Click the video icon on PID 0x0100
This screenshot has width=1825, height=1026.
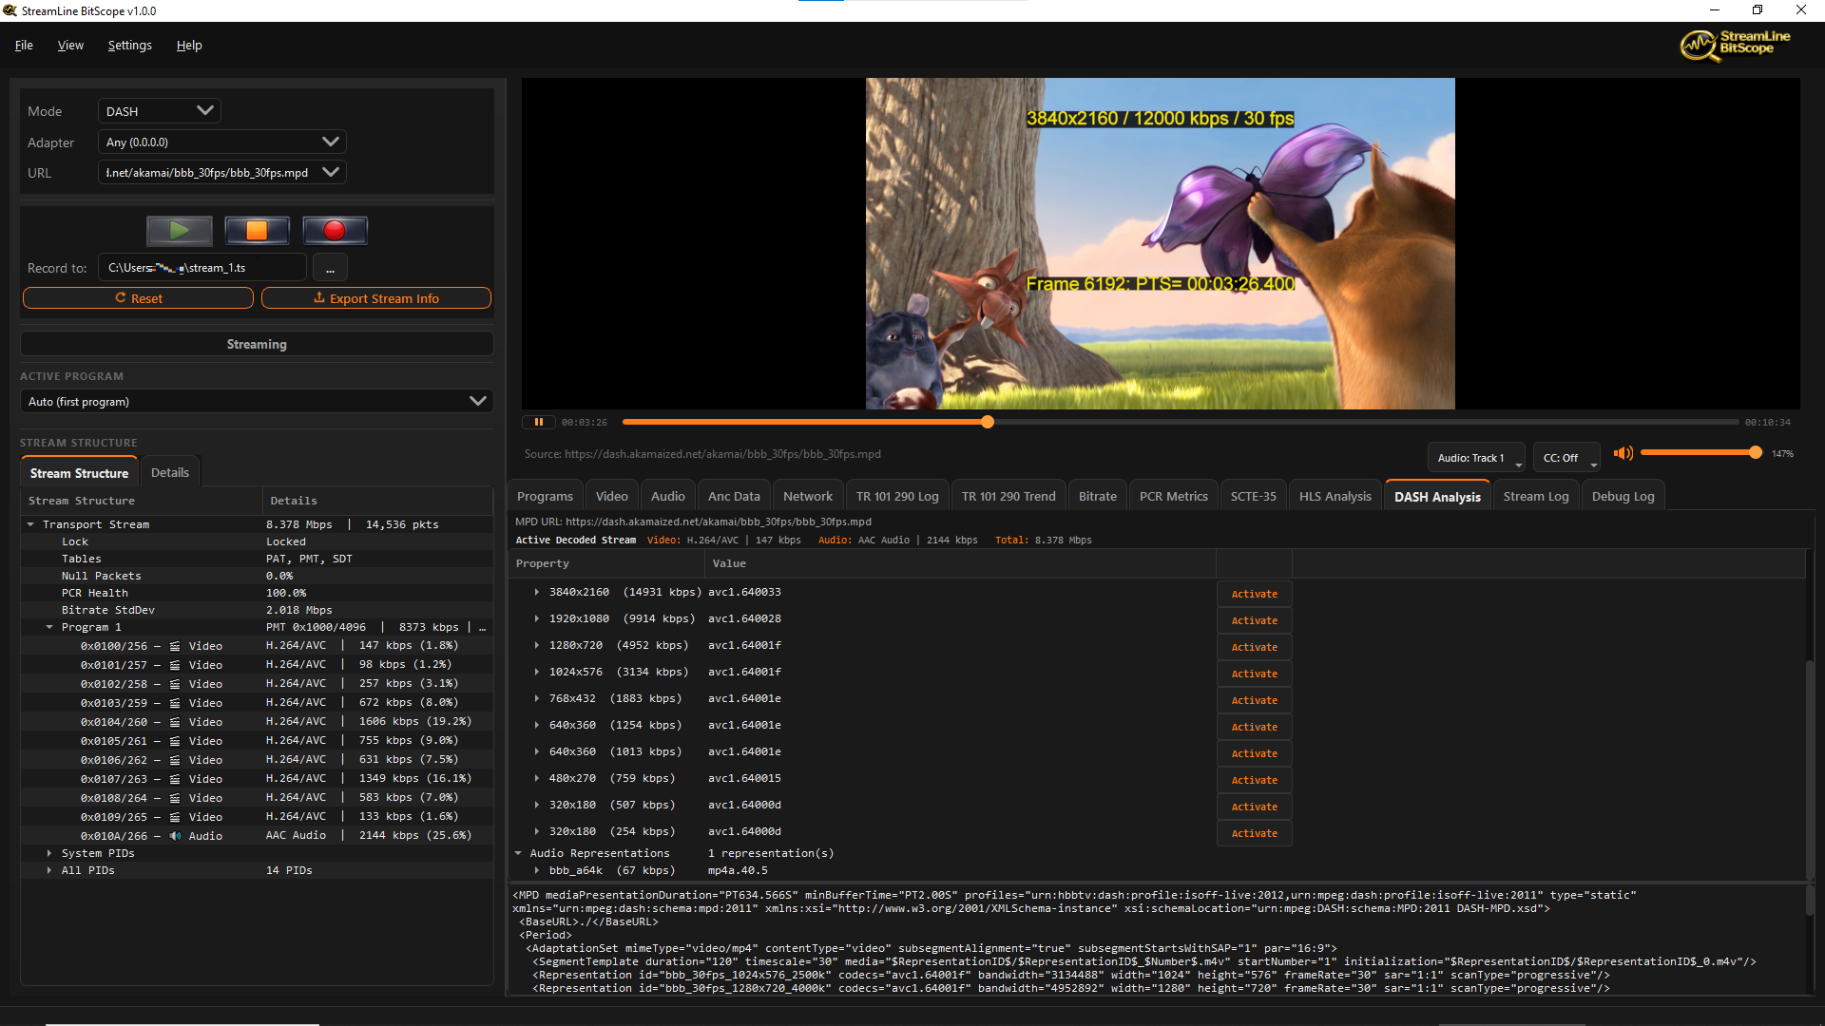click(175, 647)
